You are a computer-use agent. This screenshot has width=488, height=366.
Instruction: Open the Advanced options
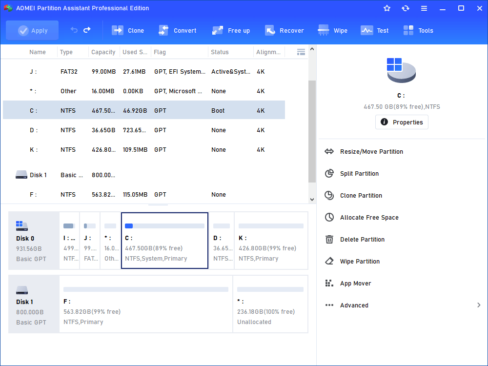click(x=354, y=305)
